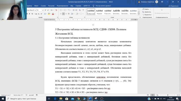Toggle subscript formatting

pos(39,14)
